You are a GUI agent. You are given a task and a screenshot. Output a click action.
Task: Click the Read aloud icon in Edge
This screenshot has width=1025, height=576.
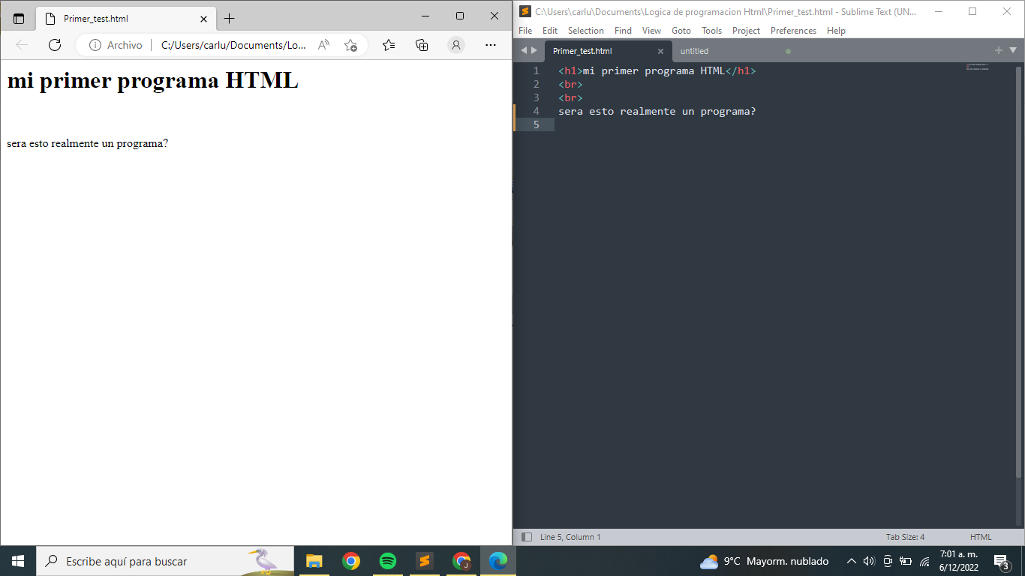[x=324, y=45]
